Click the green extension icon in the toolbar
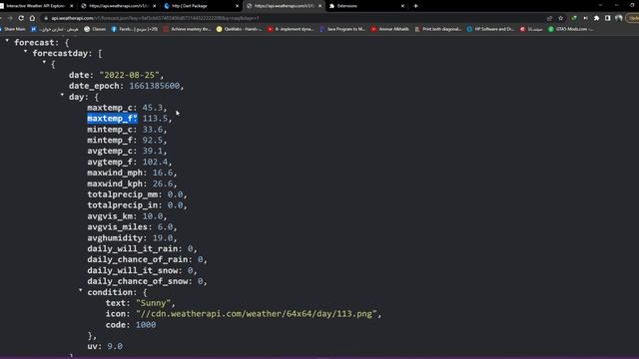 (574, 18)
